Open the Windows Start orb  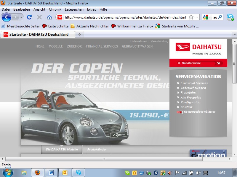pyautogui.click(x=8, y=173)
